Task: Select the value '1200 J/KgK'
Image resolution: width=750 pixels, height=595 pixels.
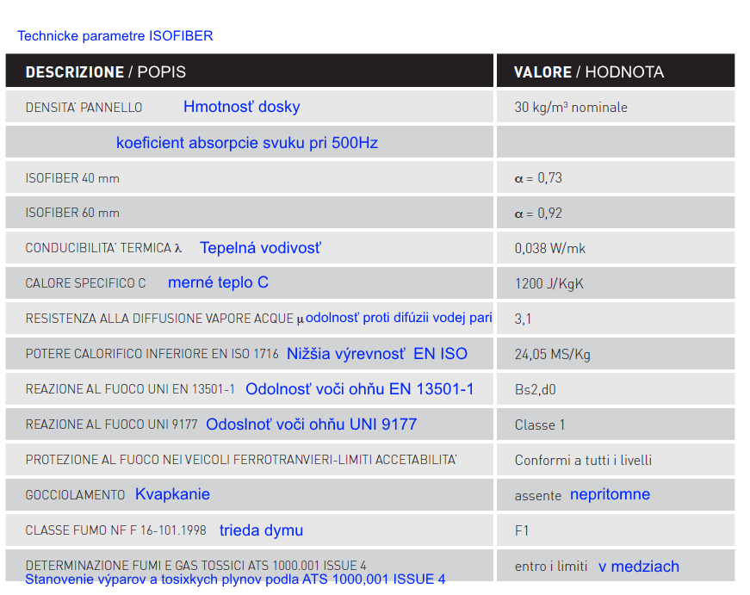Action: tap(549, 283)
